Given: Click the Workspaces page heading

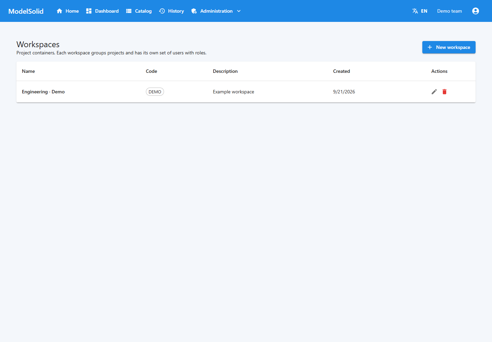Looking at the screenshot, I should click(38, 44).
